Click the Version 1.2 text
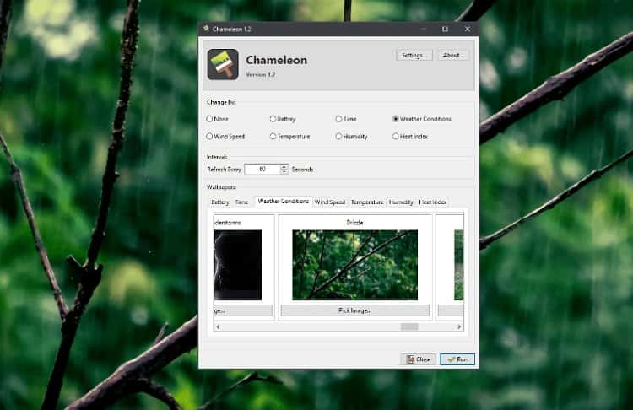 (261, 74)
